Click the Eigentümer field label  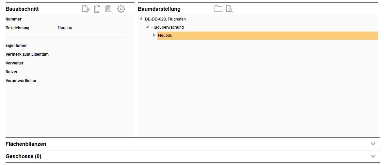(16, 46)
